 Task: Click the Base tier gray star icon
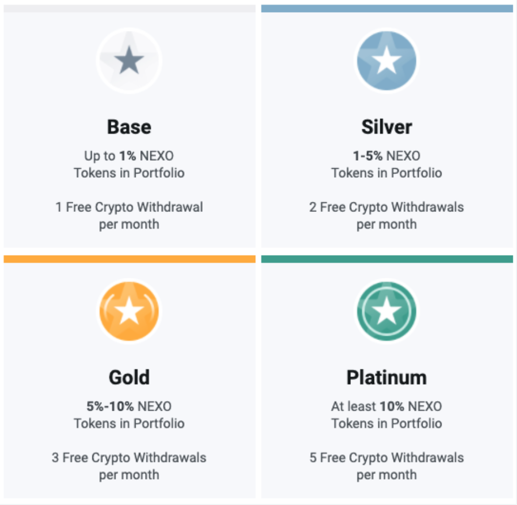pos(129,61)
